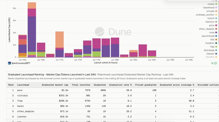Click the Launch cohort (4 hours) axis label
The height and width of the screenshot is (122, 219).
(105, 63)
